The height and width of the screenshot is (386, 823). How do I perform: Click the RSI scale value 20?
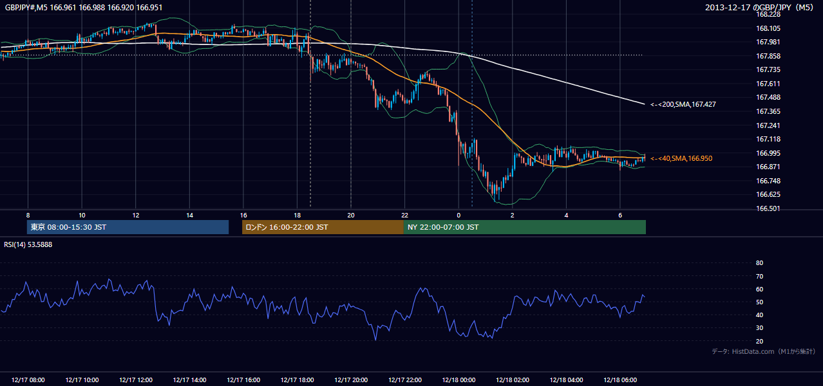pos(759,341)
